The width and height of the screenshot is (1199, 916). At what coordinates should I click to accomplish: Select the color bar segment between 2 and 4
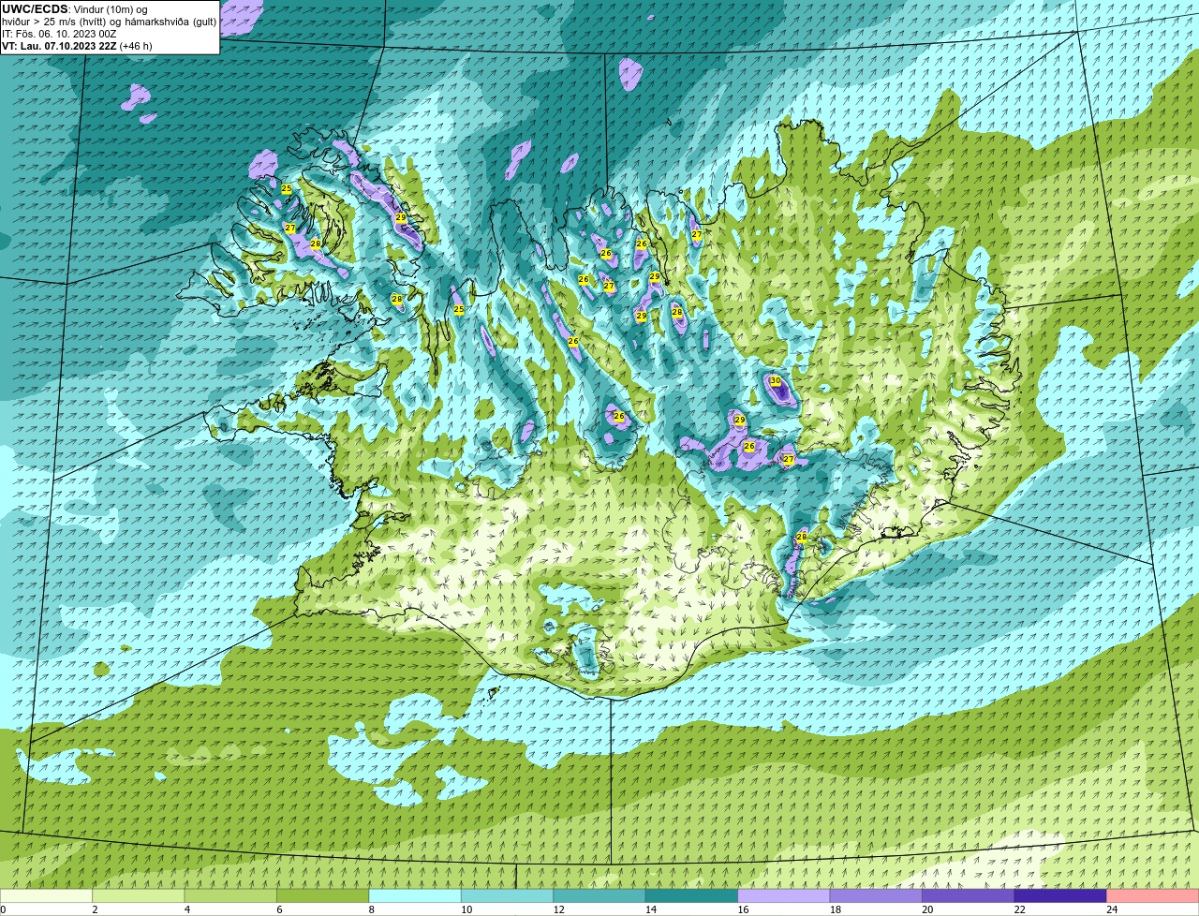140,896
